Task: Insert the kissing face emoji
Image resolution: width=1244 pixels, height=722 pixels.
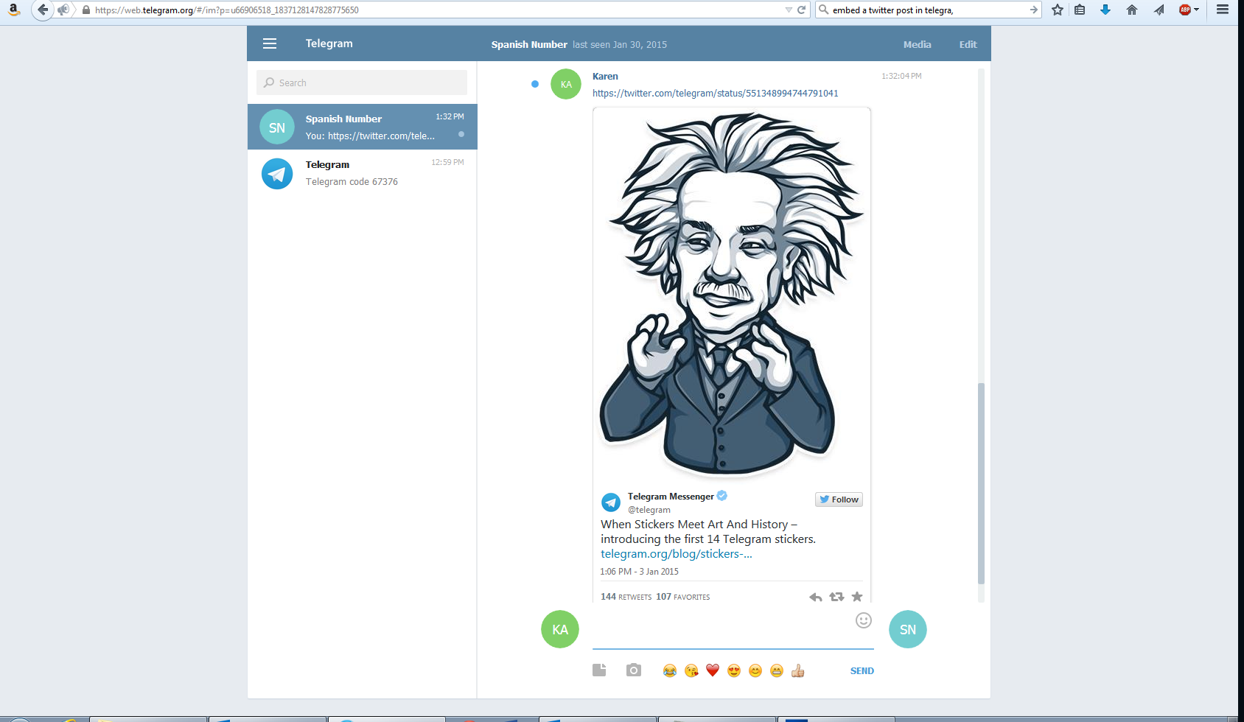Action: coord(691,670)
